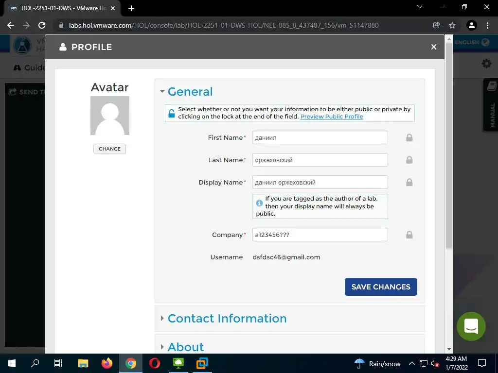
Task: Open Windows notification center
Action: coord(482,363)
